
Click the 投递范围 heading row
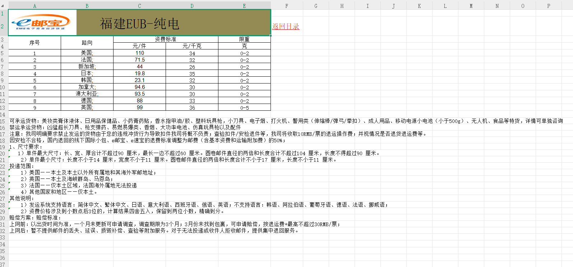coord(22,166)
